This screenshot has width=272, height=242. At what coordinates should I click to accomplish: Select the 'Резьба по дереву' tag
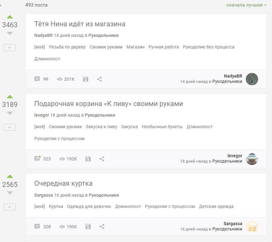(x=67, y=47)
